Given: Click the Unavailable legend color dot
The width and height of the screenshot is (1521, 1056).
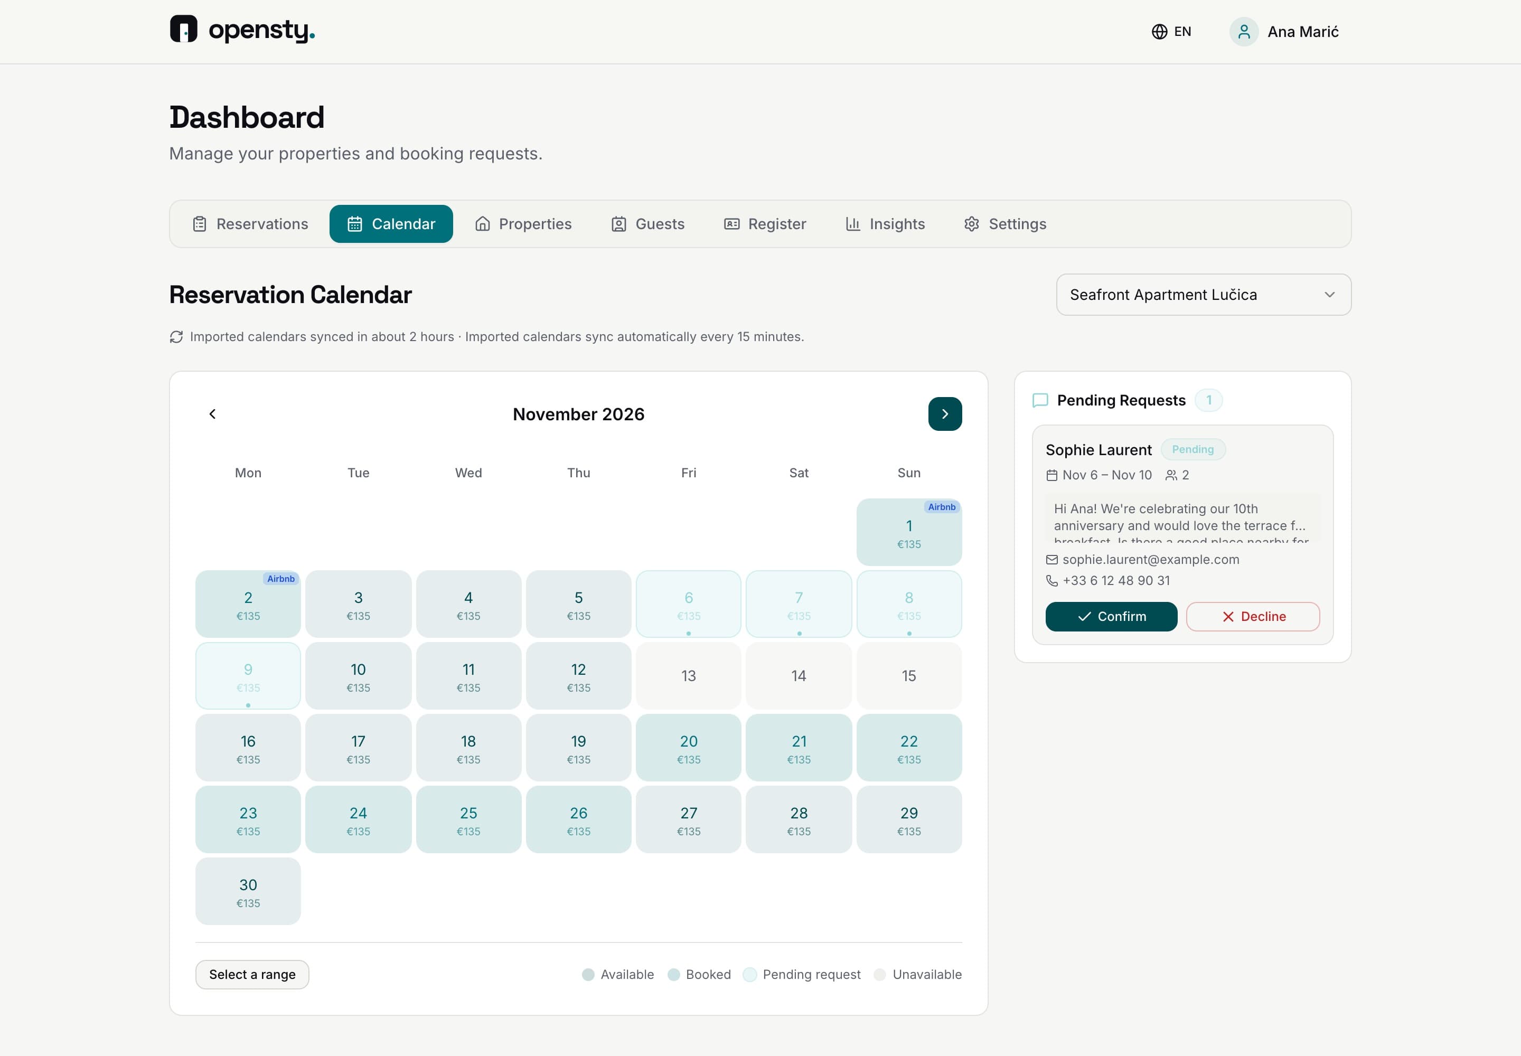Looking at the screenshot, I should click(880, 975).
